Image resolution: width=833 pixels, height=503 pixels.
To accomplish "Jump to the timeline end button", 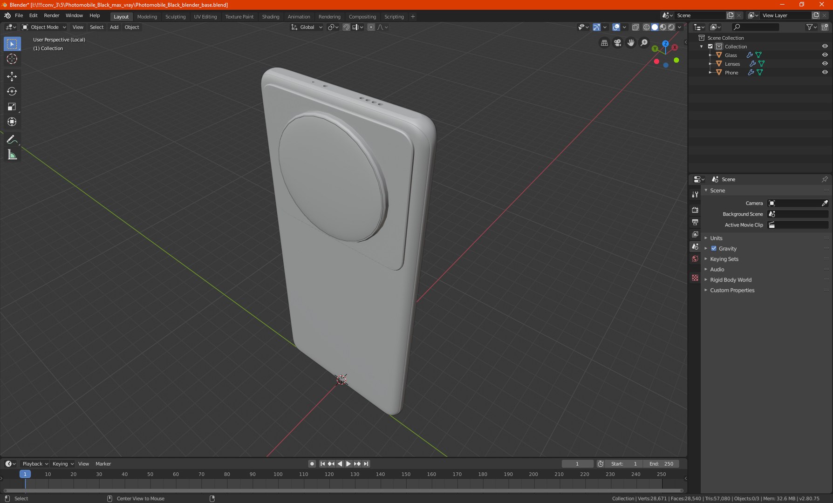I will pos(366,464).
